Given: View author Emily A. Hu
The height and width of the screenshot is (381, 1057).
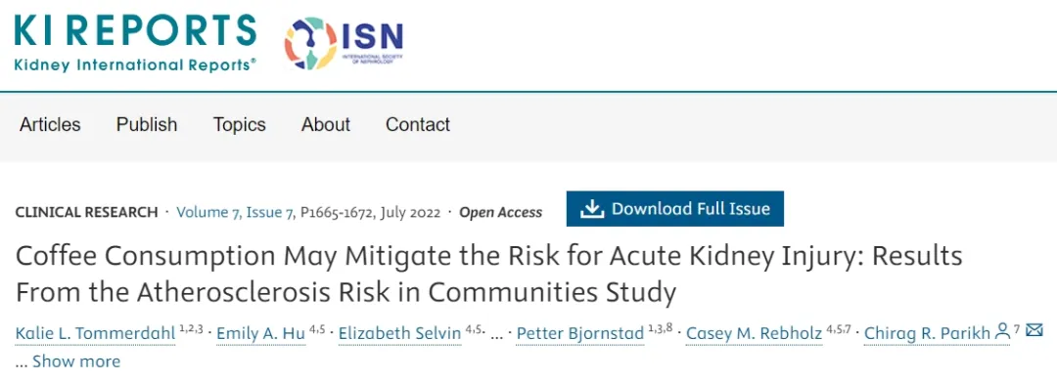Looking at the screenshot, I should (261, 332).
